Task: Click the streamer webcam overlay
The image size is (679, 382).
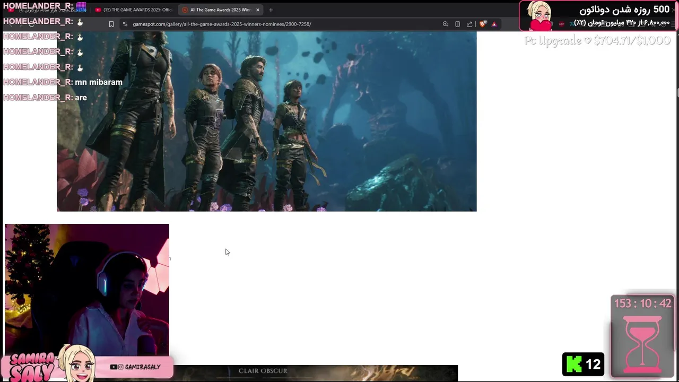Action: pos(87,290)
